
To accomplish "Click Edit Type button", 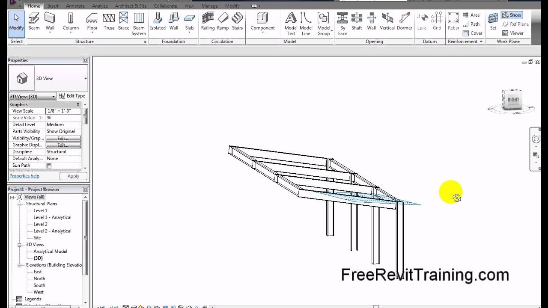I will coord(72,96).
